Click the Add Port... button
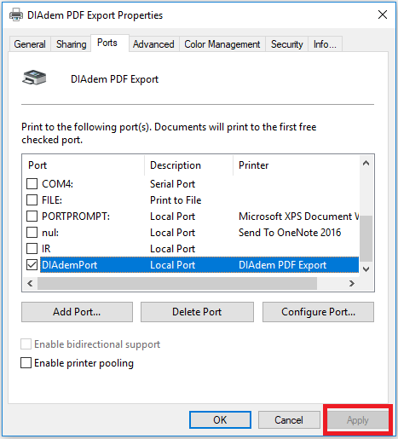The image size is (398, 439). [x=77, y=312]
